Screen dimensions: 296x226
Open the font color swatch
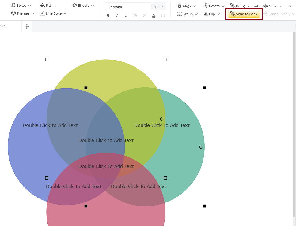point(154,15)
